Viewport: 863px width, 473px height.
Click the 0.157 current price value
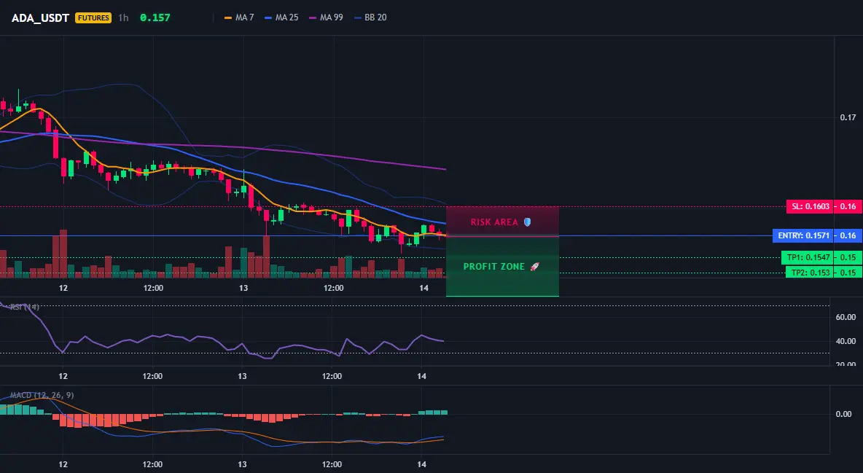(155, 17)
